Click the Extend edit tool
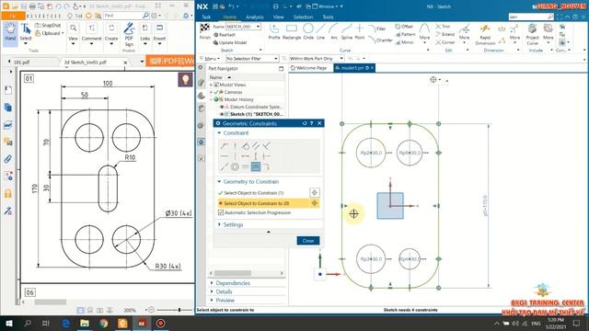This screenshot has width=589, height=331. [x=445, y=34]
